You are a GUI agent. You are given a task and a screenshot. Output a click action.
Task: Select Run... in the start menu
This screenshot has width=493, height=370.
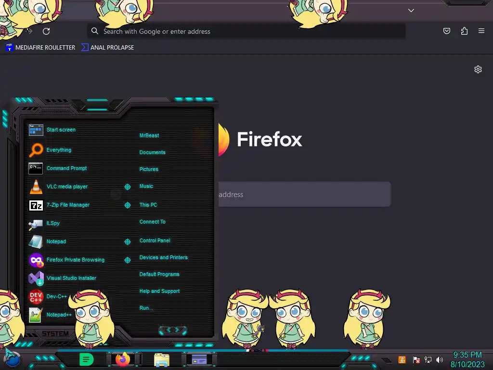pos(146,308)
